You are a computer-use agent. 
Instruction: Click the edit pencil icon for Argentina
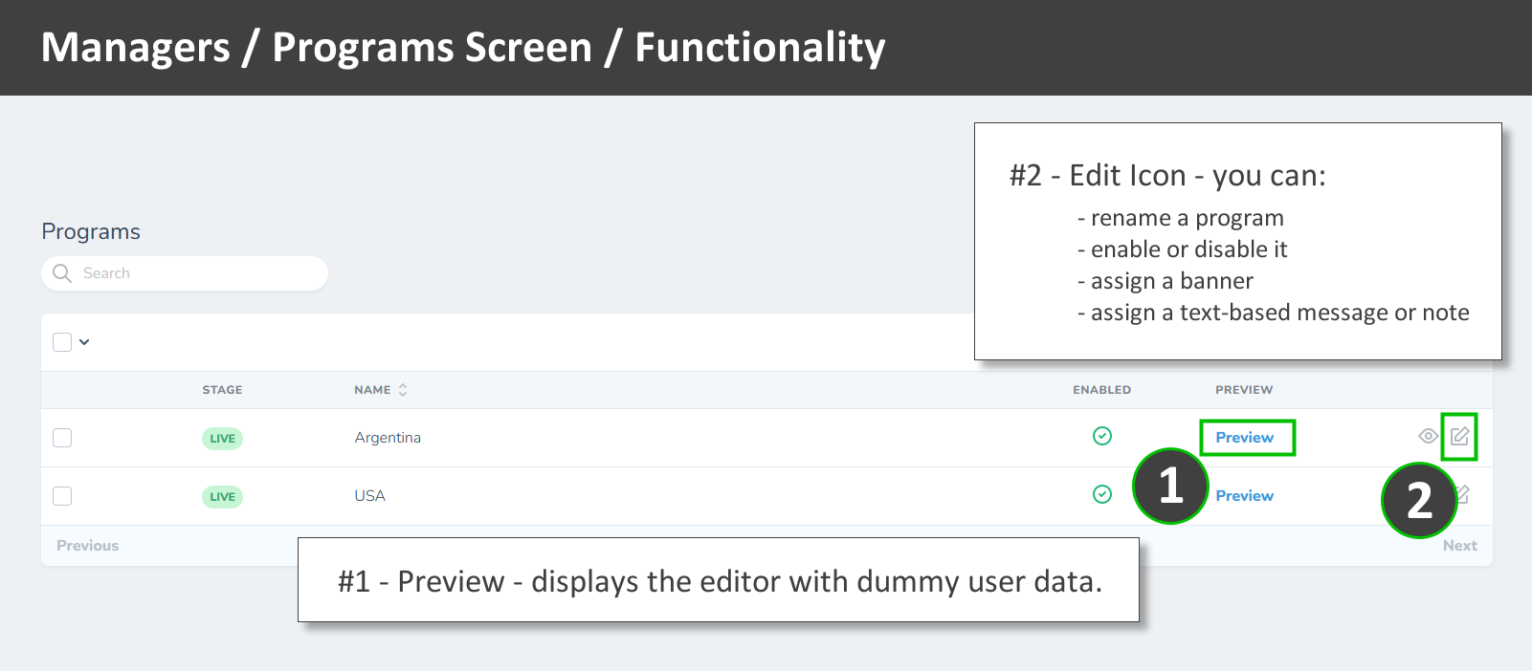(x=1460, y=437)
